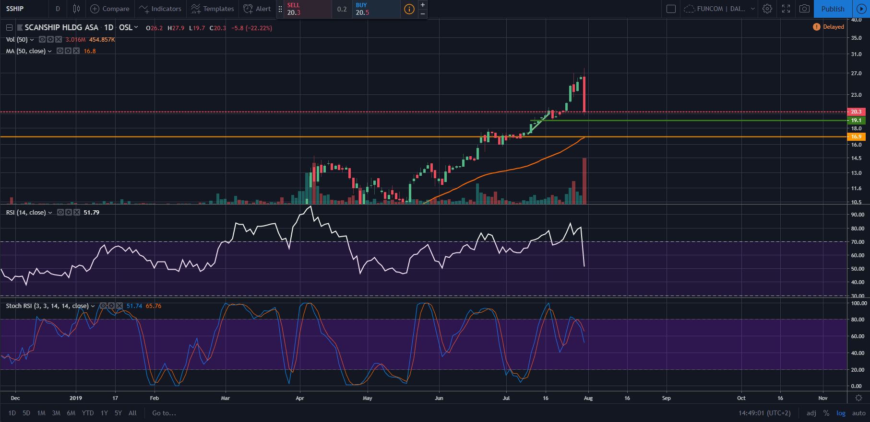Expand the MA (50, close) legend dropdown

(50, 51)
